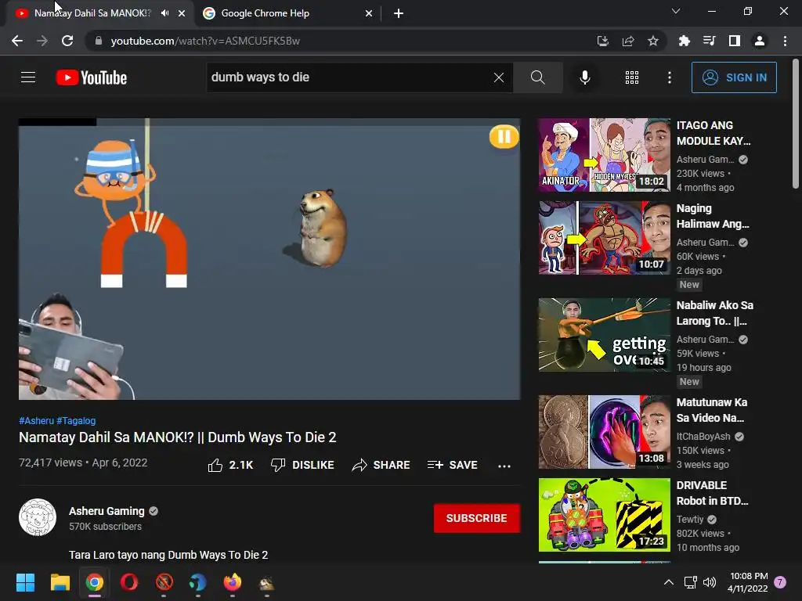Screen dimensions: 802x601
Task: Like the video with thumbs up
Action: (230, 465)
